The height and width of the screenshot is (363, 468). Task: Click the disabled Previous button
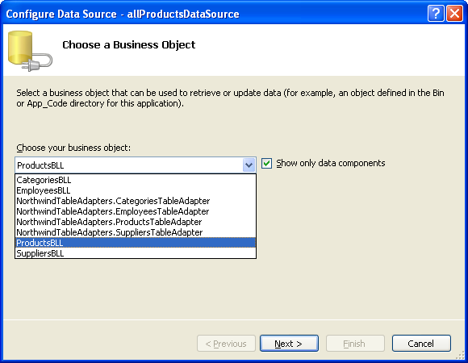point(226,344)
